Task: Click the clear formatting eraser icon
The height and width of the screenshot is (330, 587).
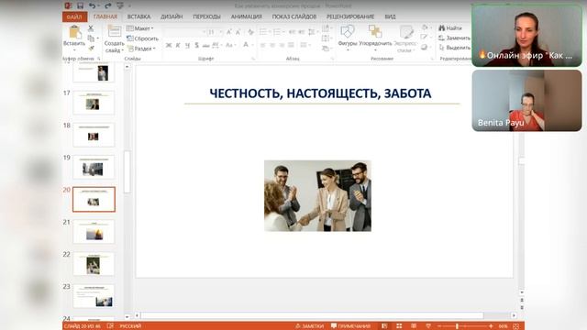Action: point(250,32)
